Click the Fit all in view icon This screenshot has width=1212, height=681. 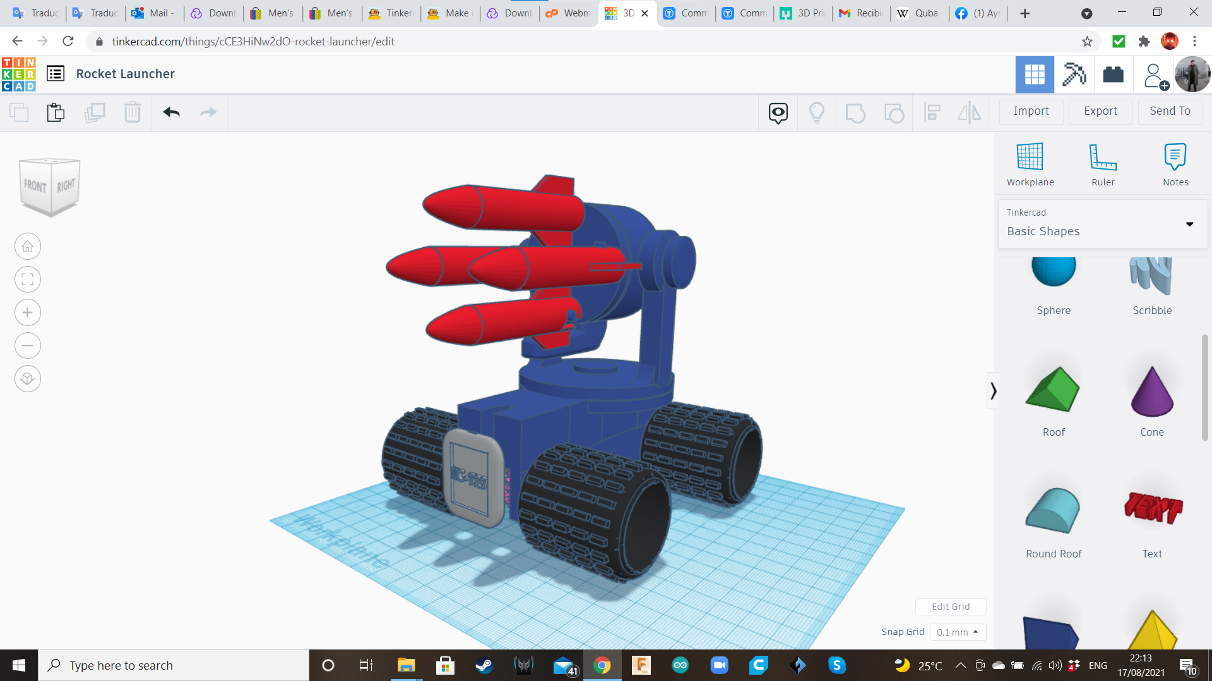[x=28, y=279]
